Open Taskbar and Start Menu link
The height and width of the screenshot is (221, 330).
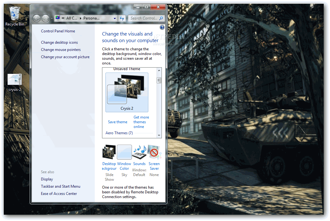click(60, 186)
